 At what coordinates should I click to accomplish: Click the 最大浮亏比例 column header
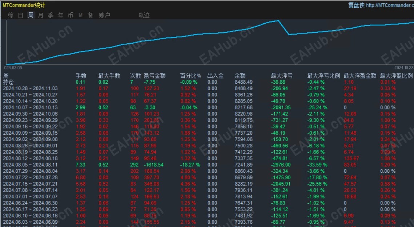323,76
